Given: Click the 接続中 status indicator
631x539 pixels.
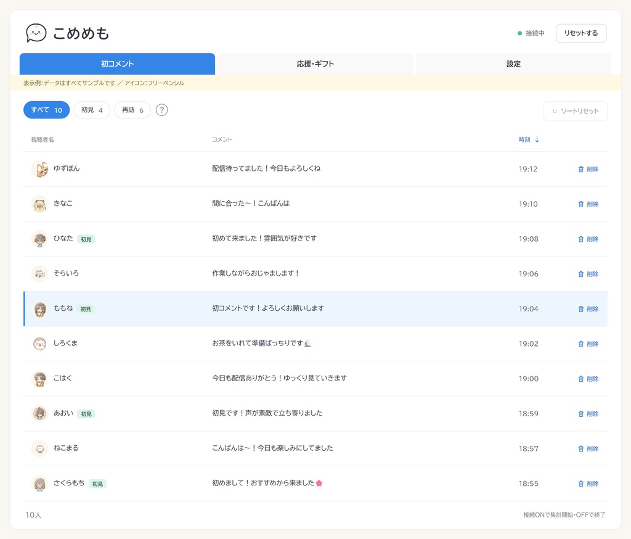Looking at the screenshot, I should [531, 33].
